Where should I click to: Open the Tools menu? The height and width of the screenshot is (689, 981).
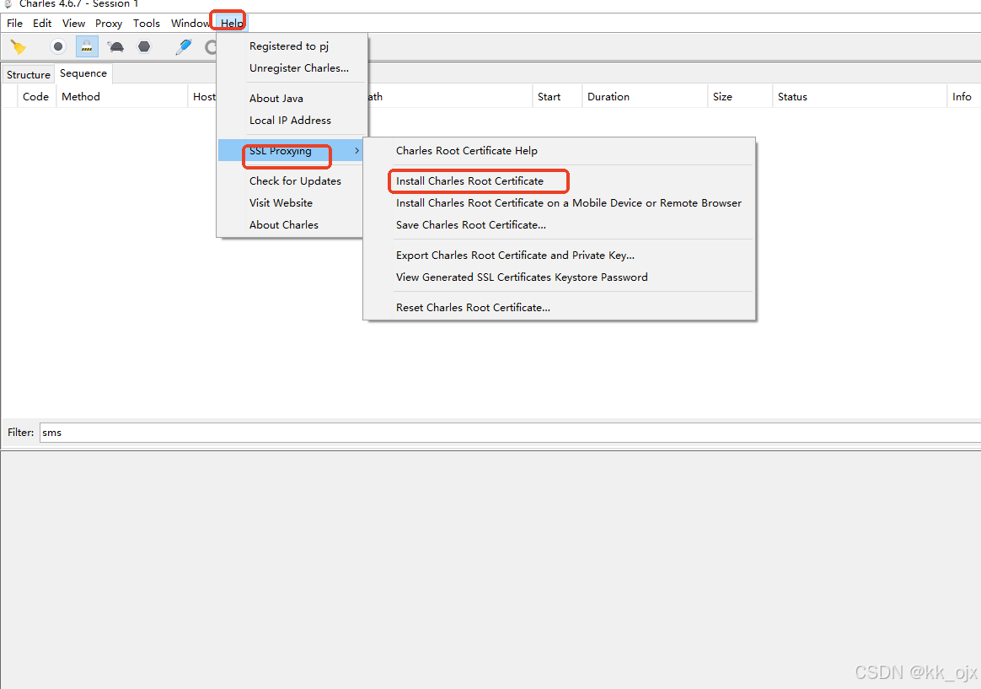point(147,23)
